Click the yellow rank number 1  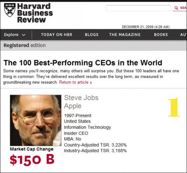(x=174, y=107)
